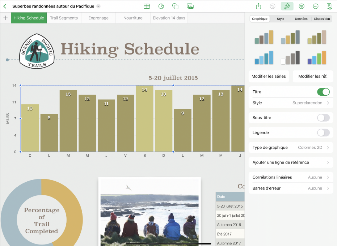Enable the Sous-titre toggle
Screen dimensions: 337x247
[x=323, y=118]
